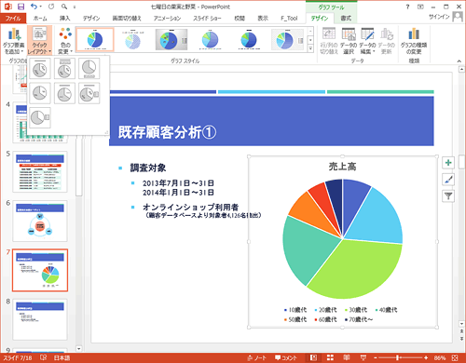Open the Chart Filters funnel button

tap(448, 196)
